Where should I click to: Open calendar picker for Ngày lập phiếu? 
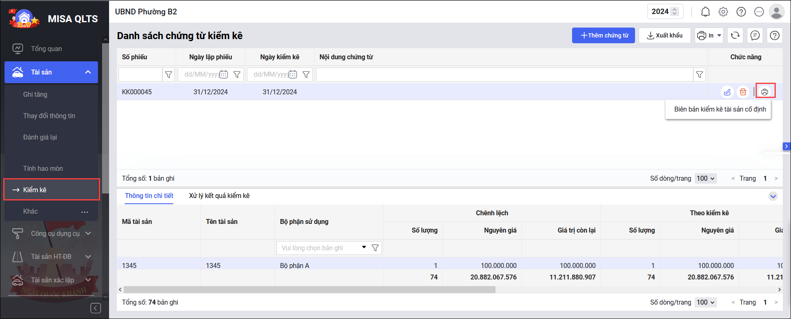click(223, 75)
